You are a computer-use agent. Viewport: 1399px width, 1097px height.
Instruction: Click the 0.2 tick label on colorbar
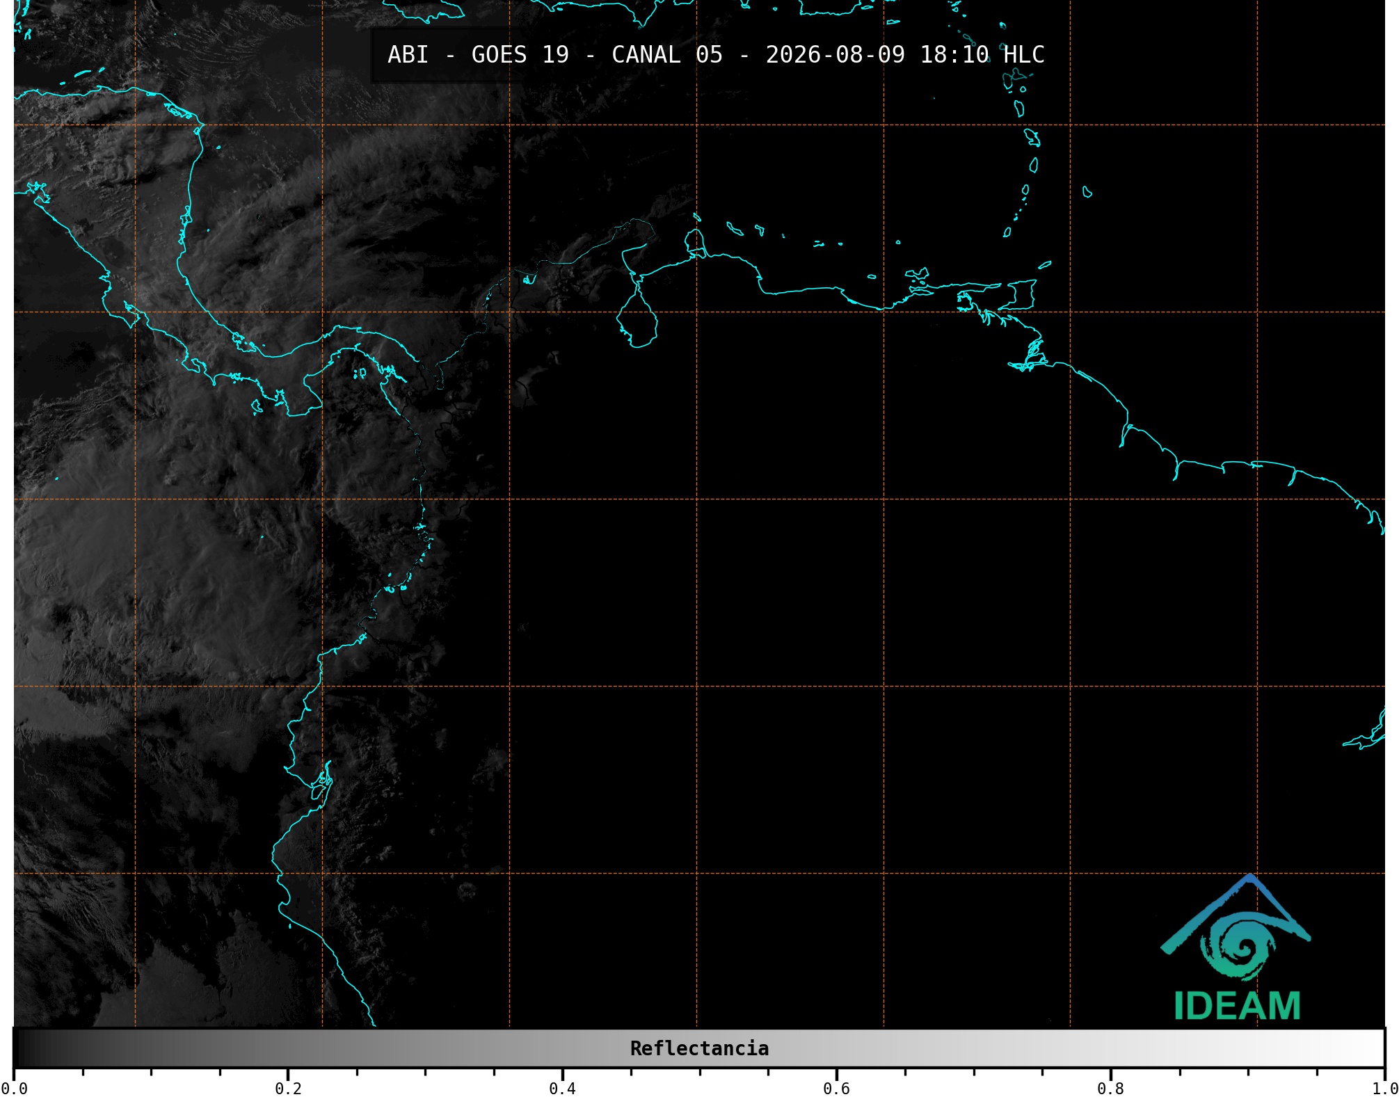point(288,1089)
